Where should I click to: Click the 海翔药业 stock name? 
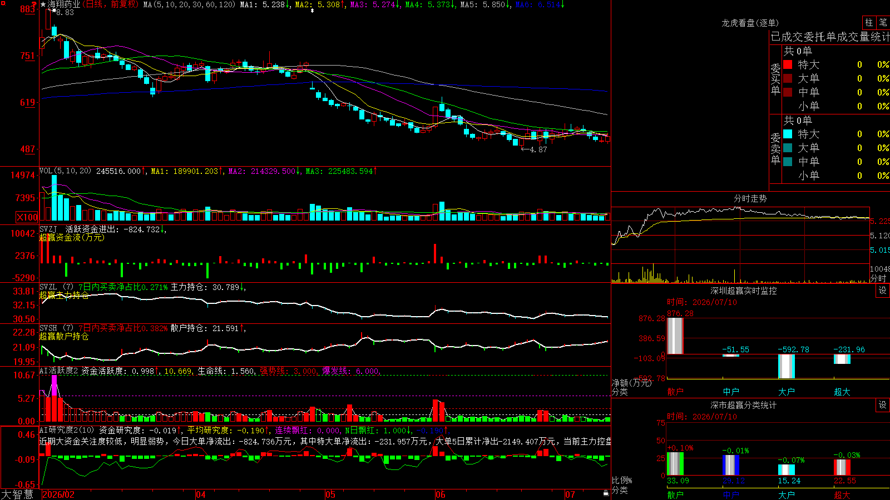(64, 4)
